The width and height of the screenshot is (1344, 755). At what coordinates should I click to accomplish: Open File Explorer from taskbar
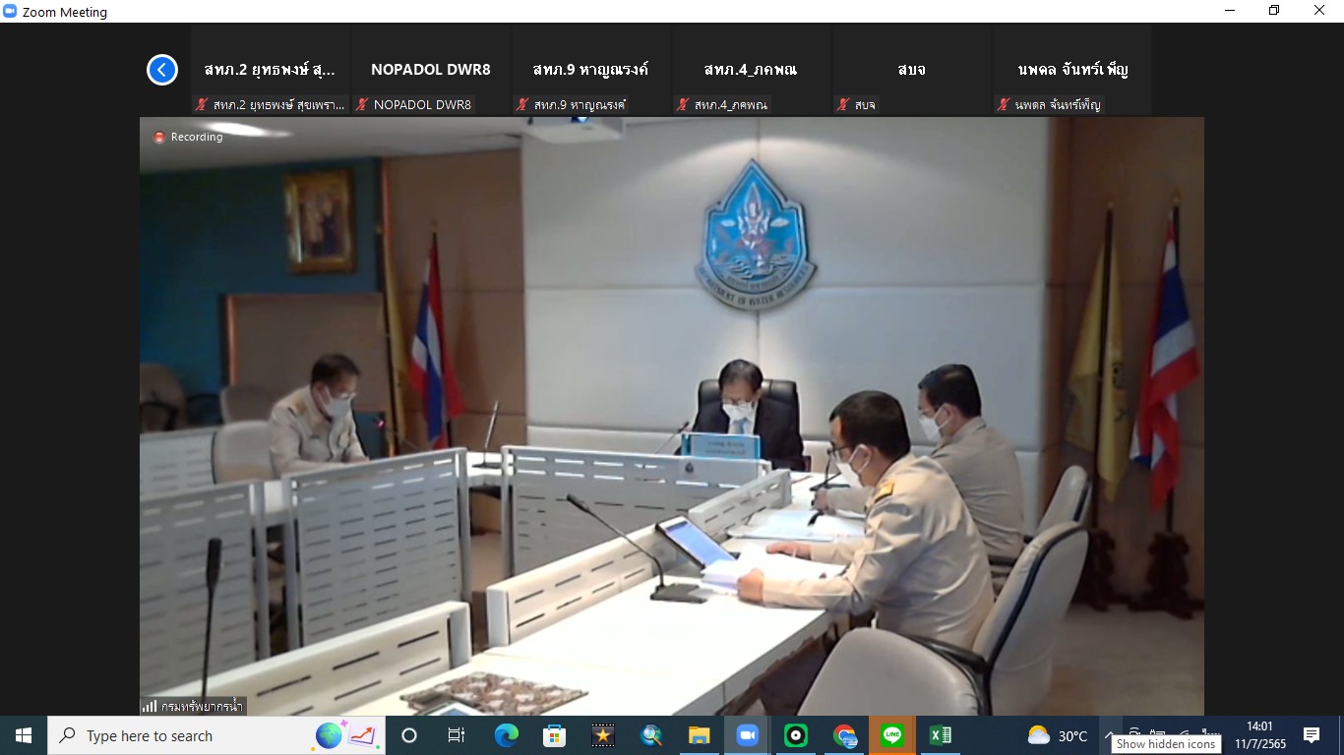click(699, 735)
